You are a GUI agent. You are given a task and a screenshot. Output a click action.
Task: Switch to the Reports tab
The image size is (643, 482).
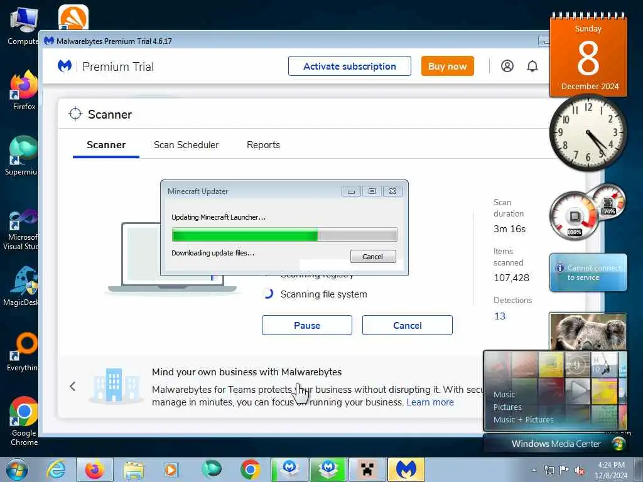tap(263, 145)
